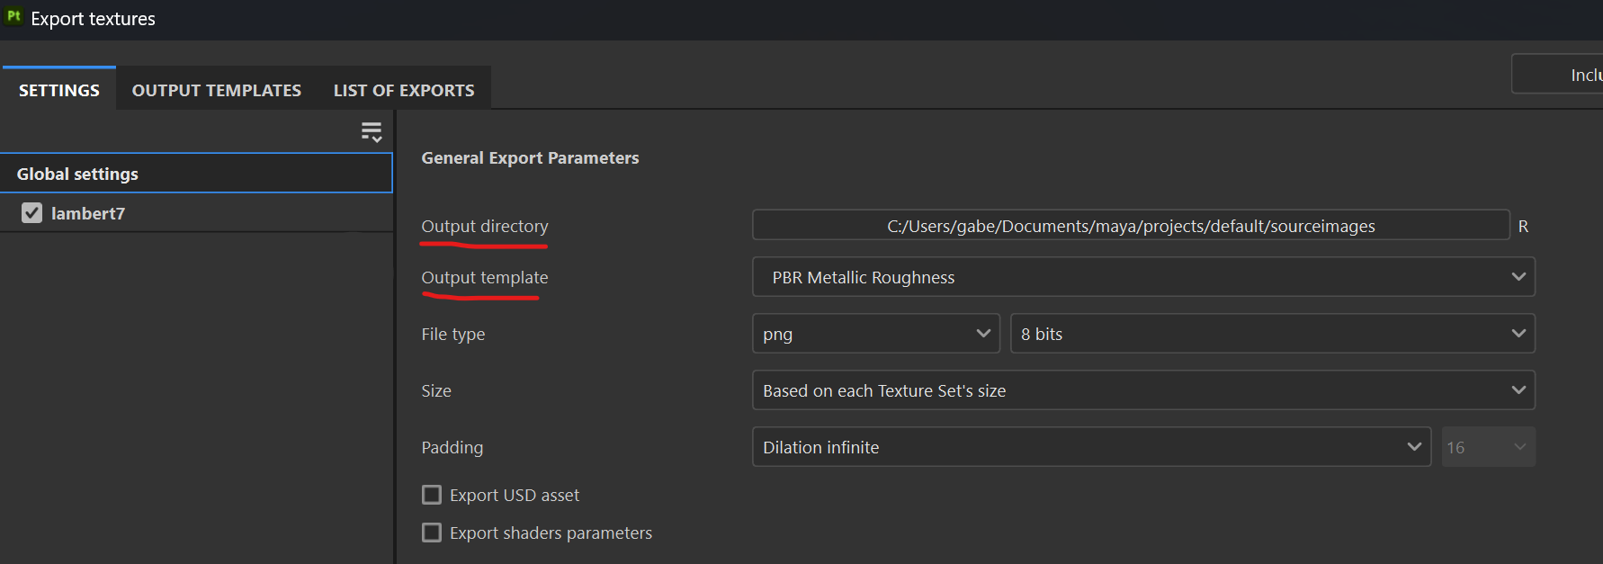Screen dimensions: 1603x564
Task: Switch to the List of Exports tab
Action: click(404, 90)
